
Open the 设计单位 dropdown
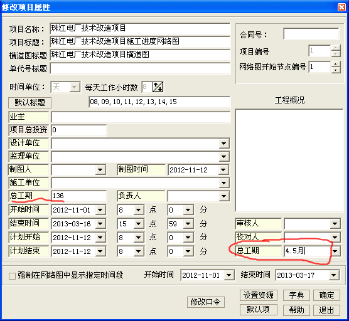(223, 144)
